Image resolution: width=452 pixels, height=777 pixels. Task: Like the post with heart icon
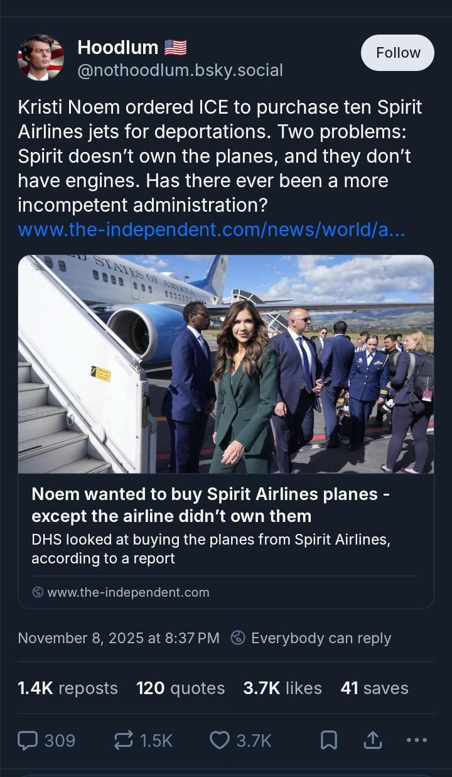pos(219,741)
